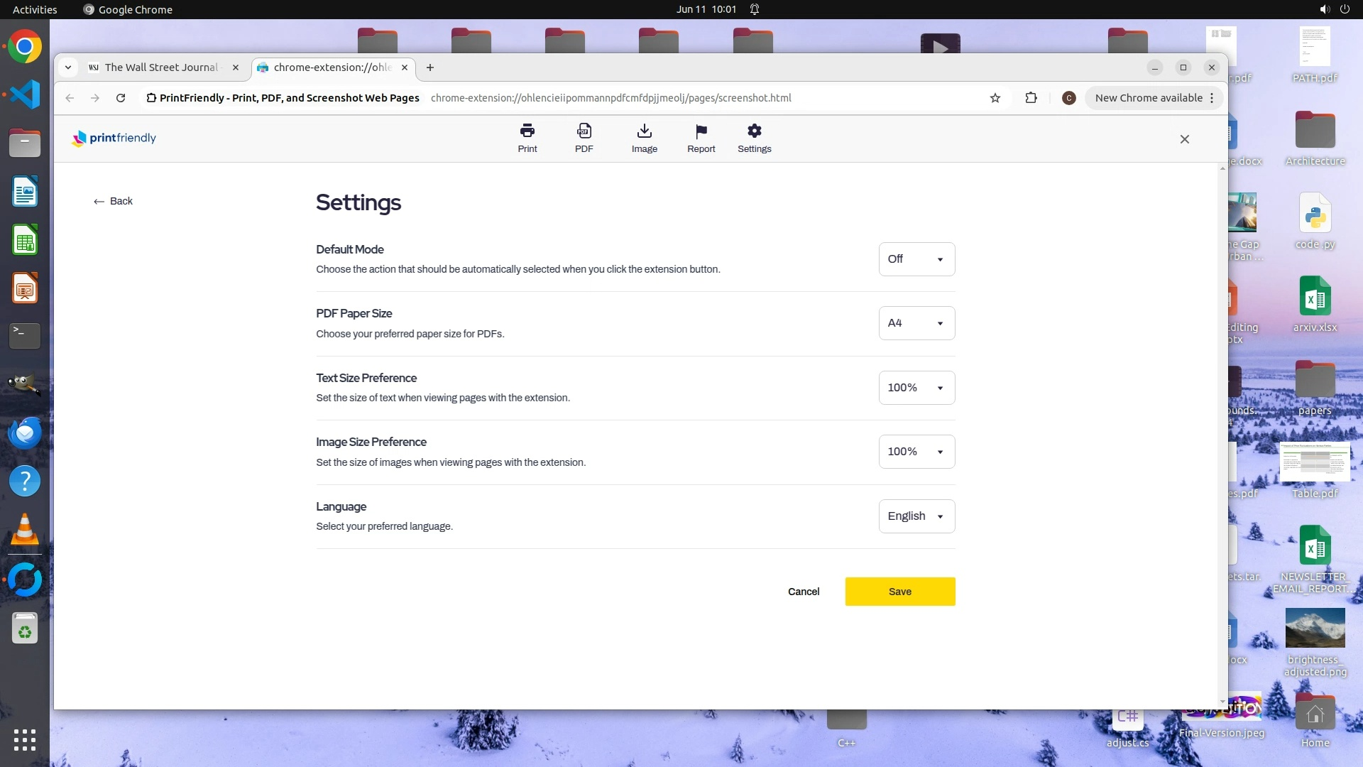1363x767 pixels.
Task: Open Visual Studio Code from the dock
Action: pyautogui.click(x=25, y=94)
